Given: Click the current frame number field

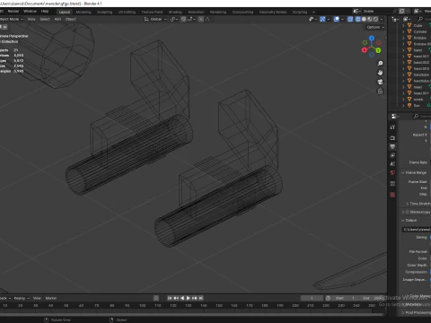Looking at the screenshot, I should [312, 298].
